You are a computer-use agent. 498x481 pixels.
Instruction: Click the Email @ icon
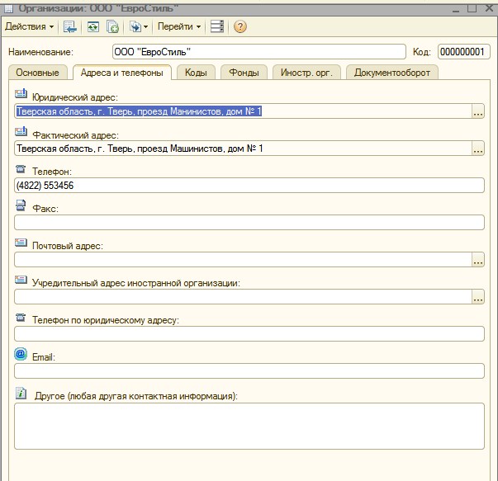coord(21,353)
